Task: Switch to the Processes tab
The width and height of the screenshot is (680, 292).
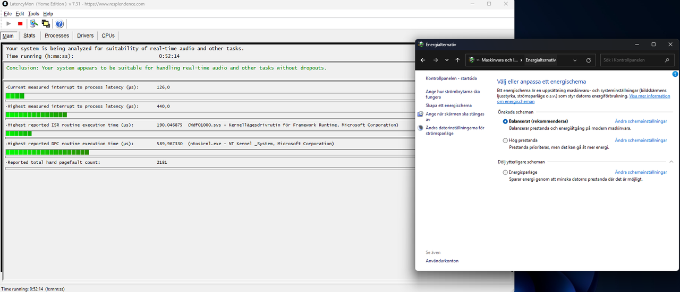Action: pos(57,36)
